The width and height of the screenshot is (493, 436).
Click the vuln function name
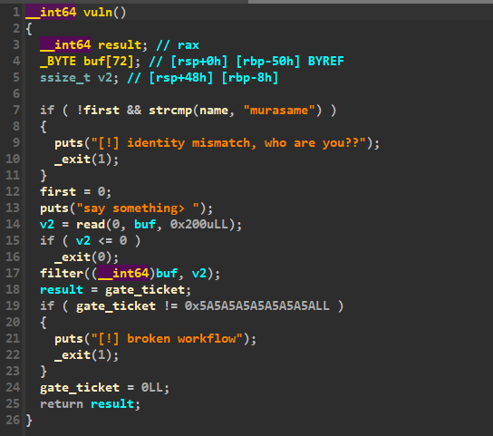coord(98,13)
